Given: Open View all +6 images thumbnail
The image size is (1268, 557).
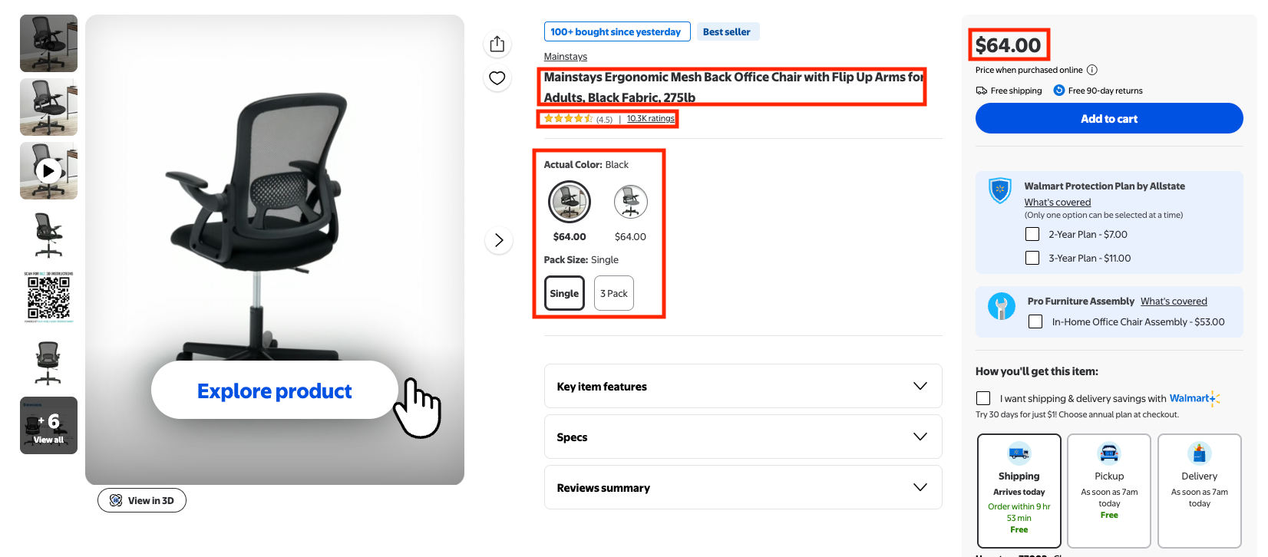Looking at the screenshot, I should pyautogui.click(x=48, y=425).
